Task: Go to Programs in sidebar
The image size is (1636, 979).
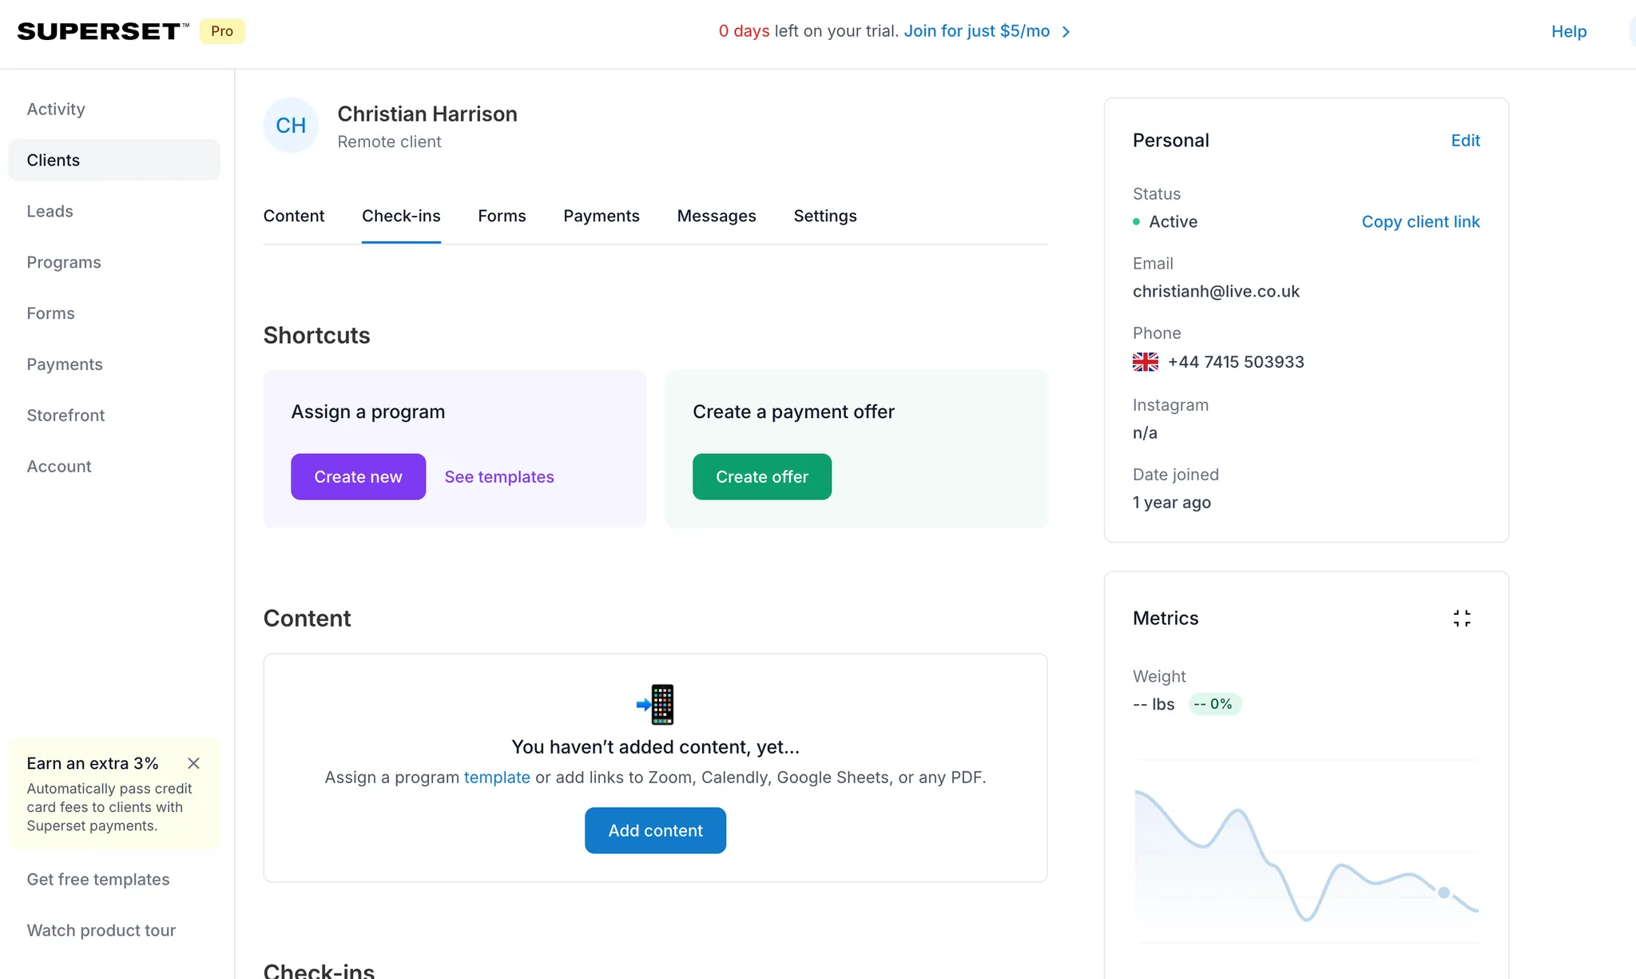Action: coord(64,262)
